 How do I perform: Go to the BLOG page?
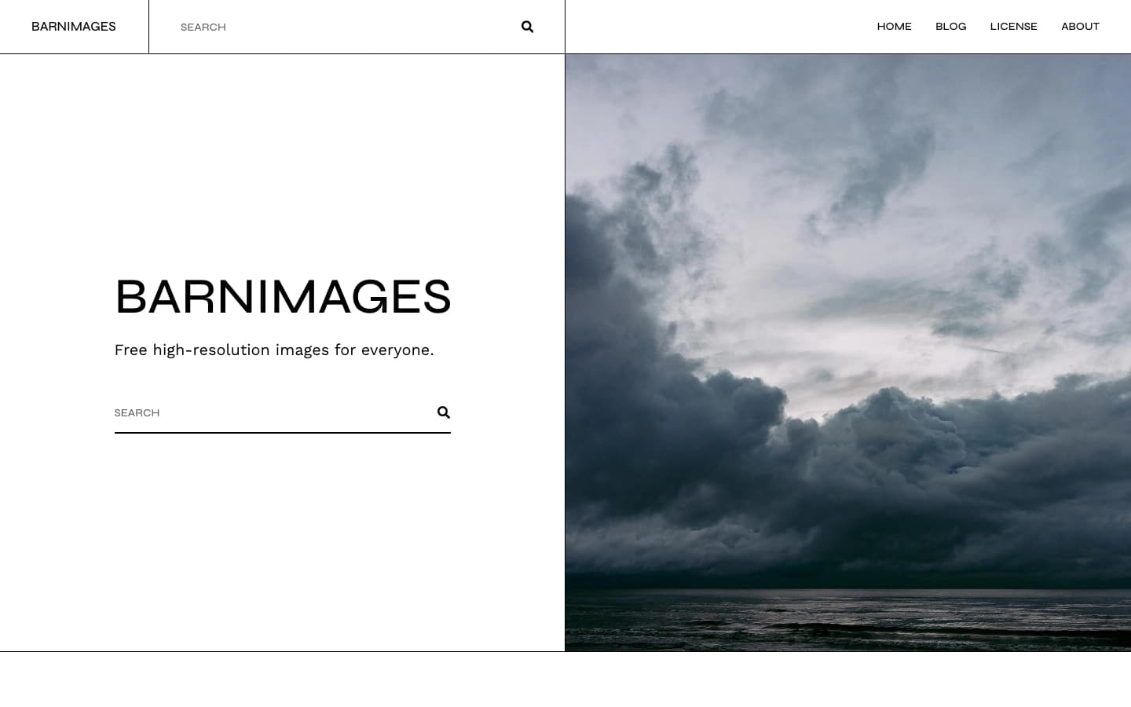click(x=950, y=27)
